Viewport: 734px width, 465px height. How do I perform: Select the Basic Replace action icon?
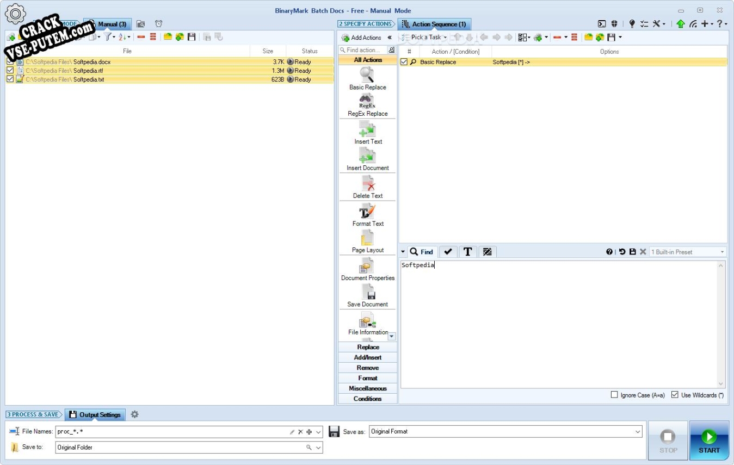pyautogui.click(x=367, y=75)
